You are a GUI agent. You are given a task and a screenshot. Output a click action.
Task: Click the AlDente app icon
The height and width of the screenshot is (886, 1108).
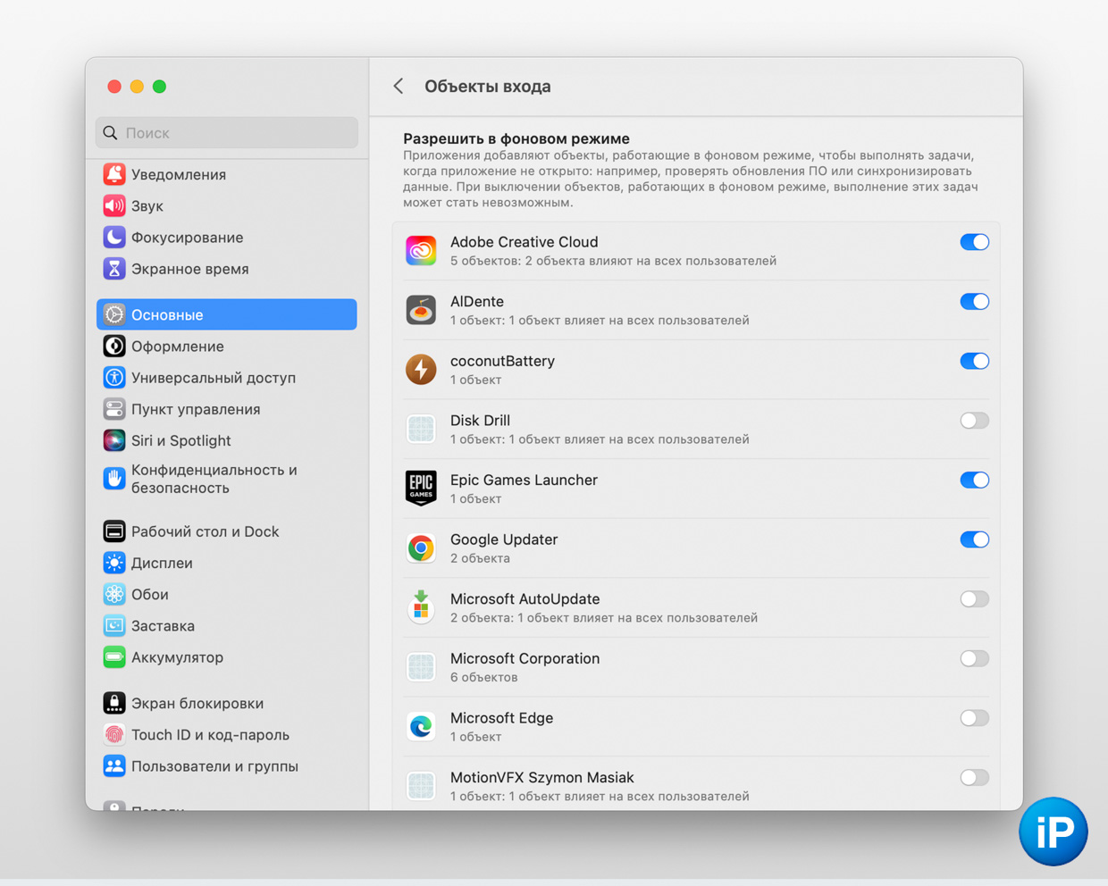(x=421, y=310)
